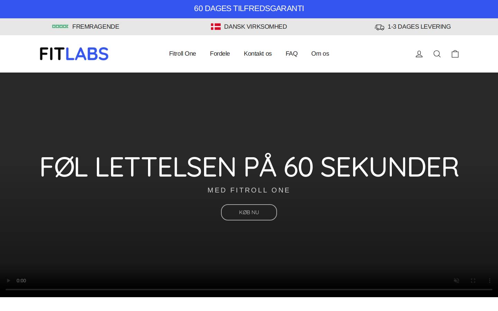Go to the Fordele page
The image size is (498, 311).
[x=220, y=54]
